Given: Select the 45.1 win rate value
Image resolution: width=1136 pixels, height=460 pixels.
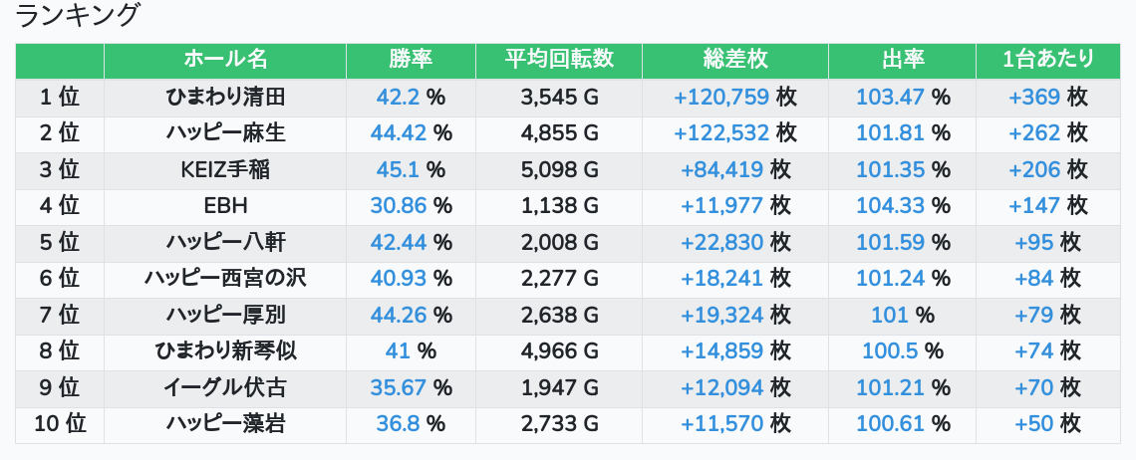Looking at the screenshot, I should coord(399,170).
